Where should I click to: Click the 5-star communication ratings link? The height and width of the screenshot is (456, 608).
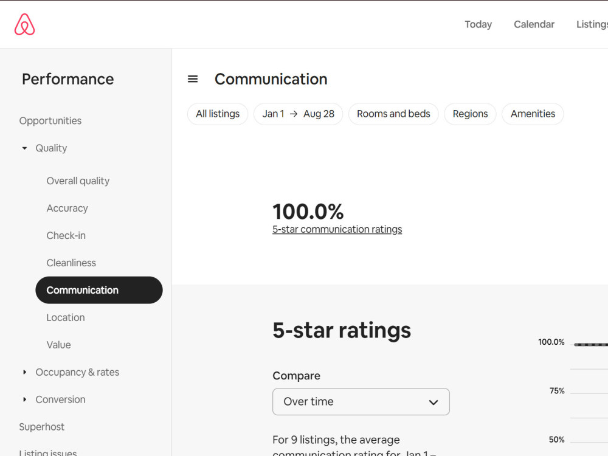point(337,229)
